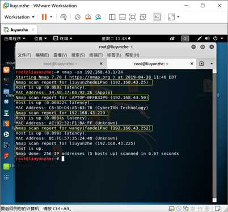Close the liuyunzhe VM tab
Image resolution: width=228 pixels, height=212 pixels.
[33, 29]
